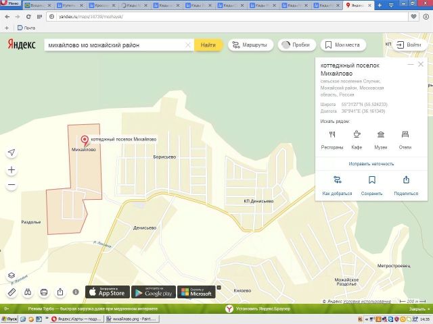433x324 pixels.
Task: Open the Маршруты route planner
Action: coord(248,45)
